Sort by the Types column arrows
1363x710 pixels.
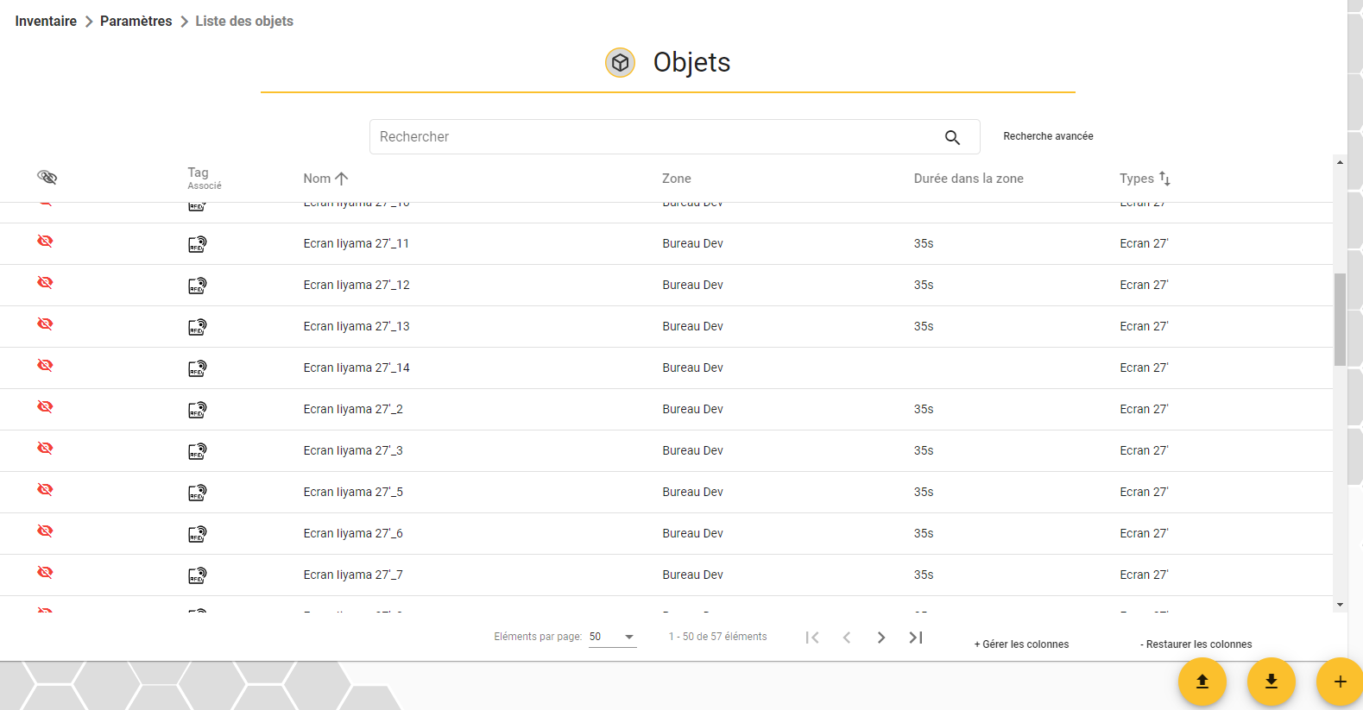[1164, 179]
